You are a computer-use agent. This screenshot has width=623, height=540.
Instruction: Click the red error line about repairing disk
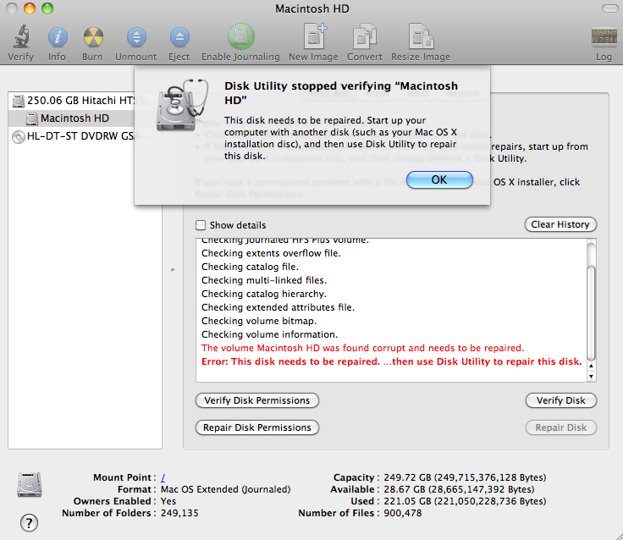(391, 361)
